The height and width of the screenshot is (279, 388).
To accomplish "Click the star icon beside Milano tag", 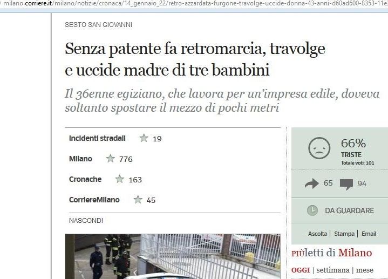I will [x=111, y=159].
